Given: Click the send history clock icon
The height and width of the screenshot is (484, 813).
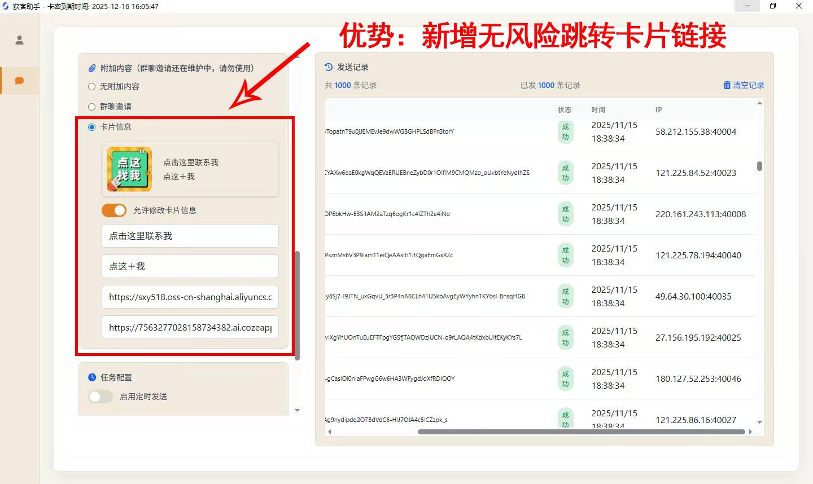Looking at the screenshot, I should coord(329,67).
